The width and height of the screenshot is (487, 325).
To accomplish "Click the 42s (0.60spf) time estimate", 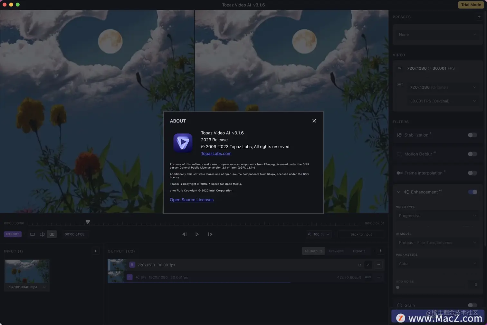I will tap(349, 277).
